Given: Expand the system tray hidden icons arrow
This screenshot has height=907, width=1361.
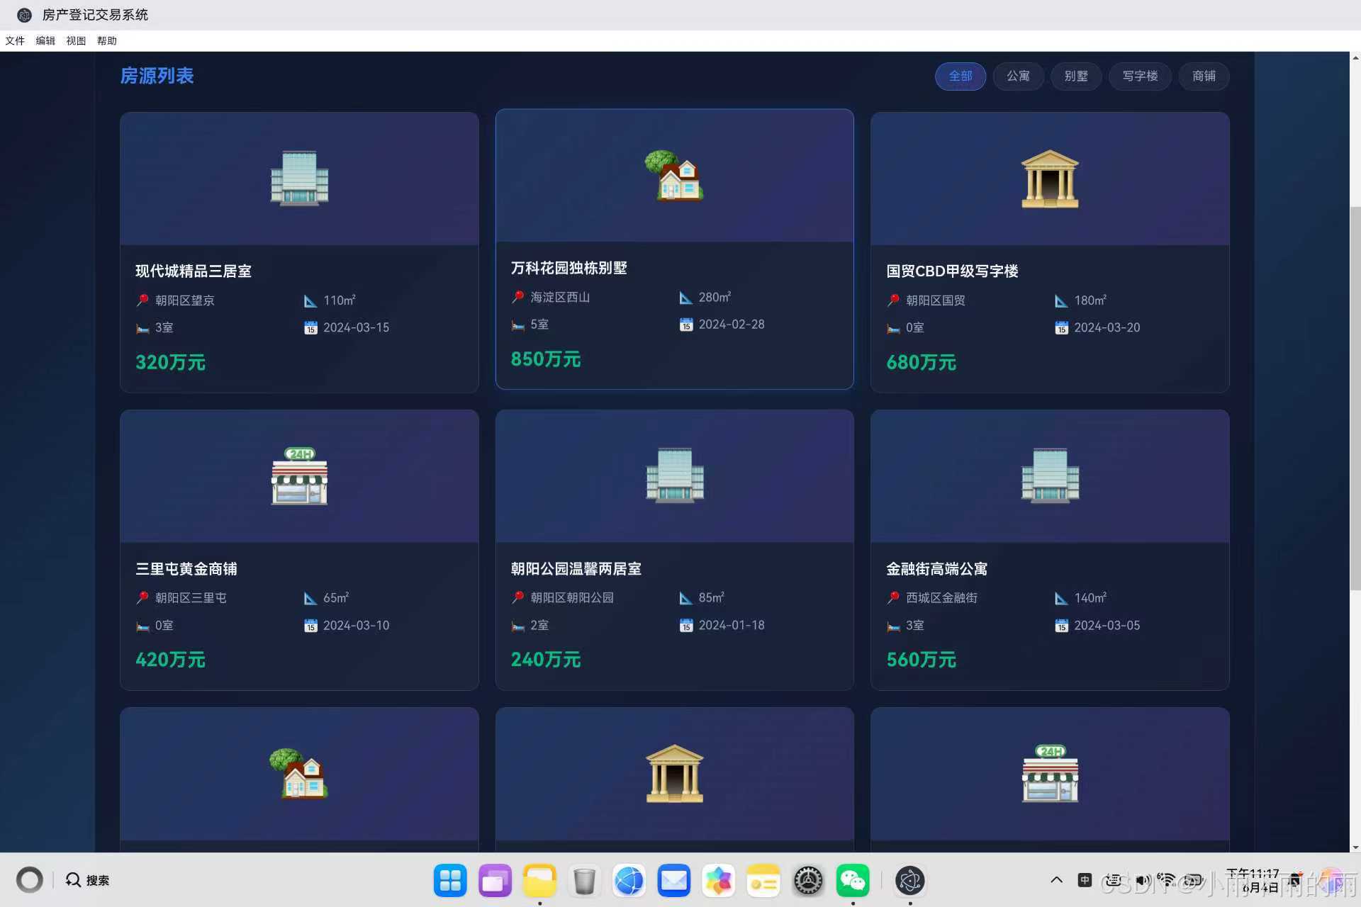Looking at the screenshot, I should pyautogui.click(x=1056, y=880).
